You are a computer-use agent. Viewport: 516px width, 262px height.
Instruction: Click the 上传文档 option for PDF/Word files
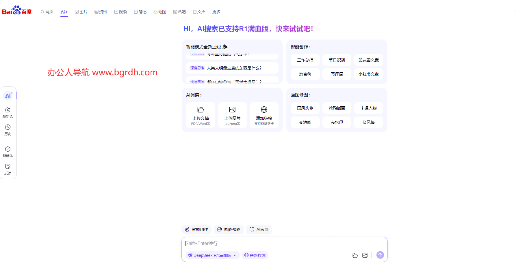[201, 115]
